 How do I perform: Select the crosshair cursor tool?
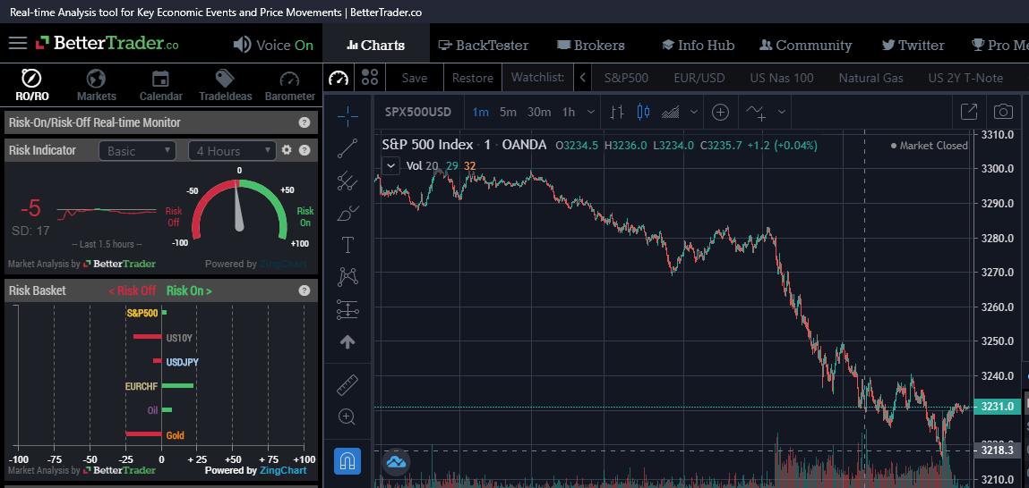tap(347, 116)
